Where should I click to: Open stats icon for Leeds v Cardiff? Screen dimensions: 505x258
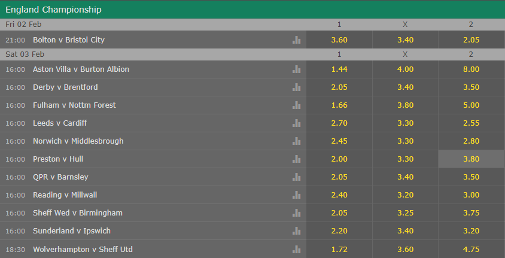coord(297,123)
